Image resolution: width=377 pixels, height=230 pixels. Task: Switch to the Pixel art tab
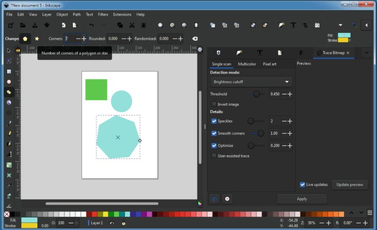click(x=270, y=64)
